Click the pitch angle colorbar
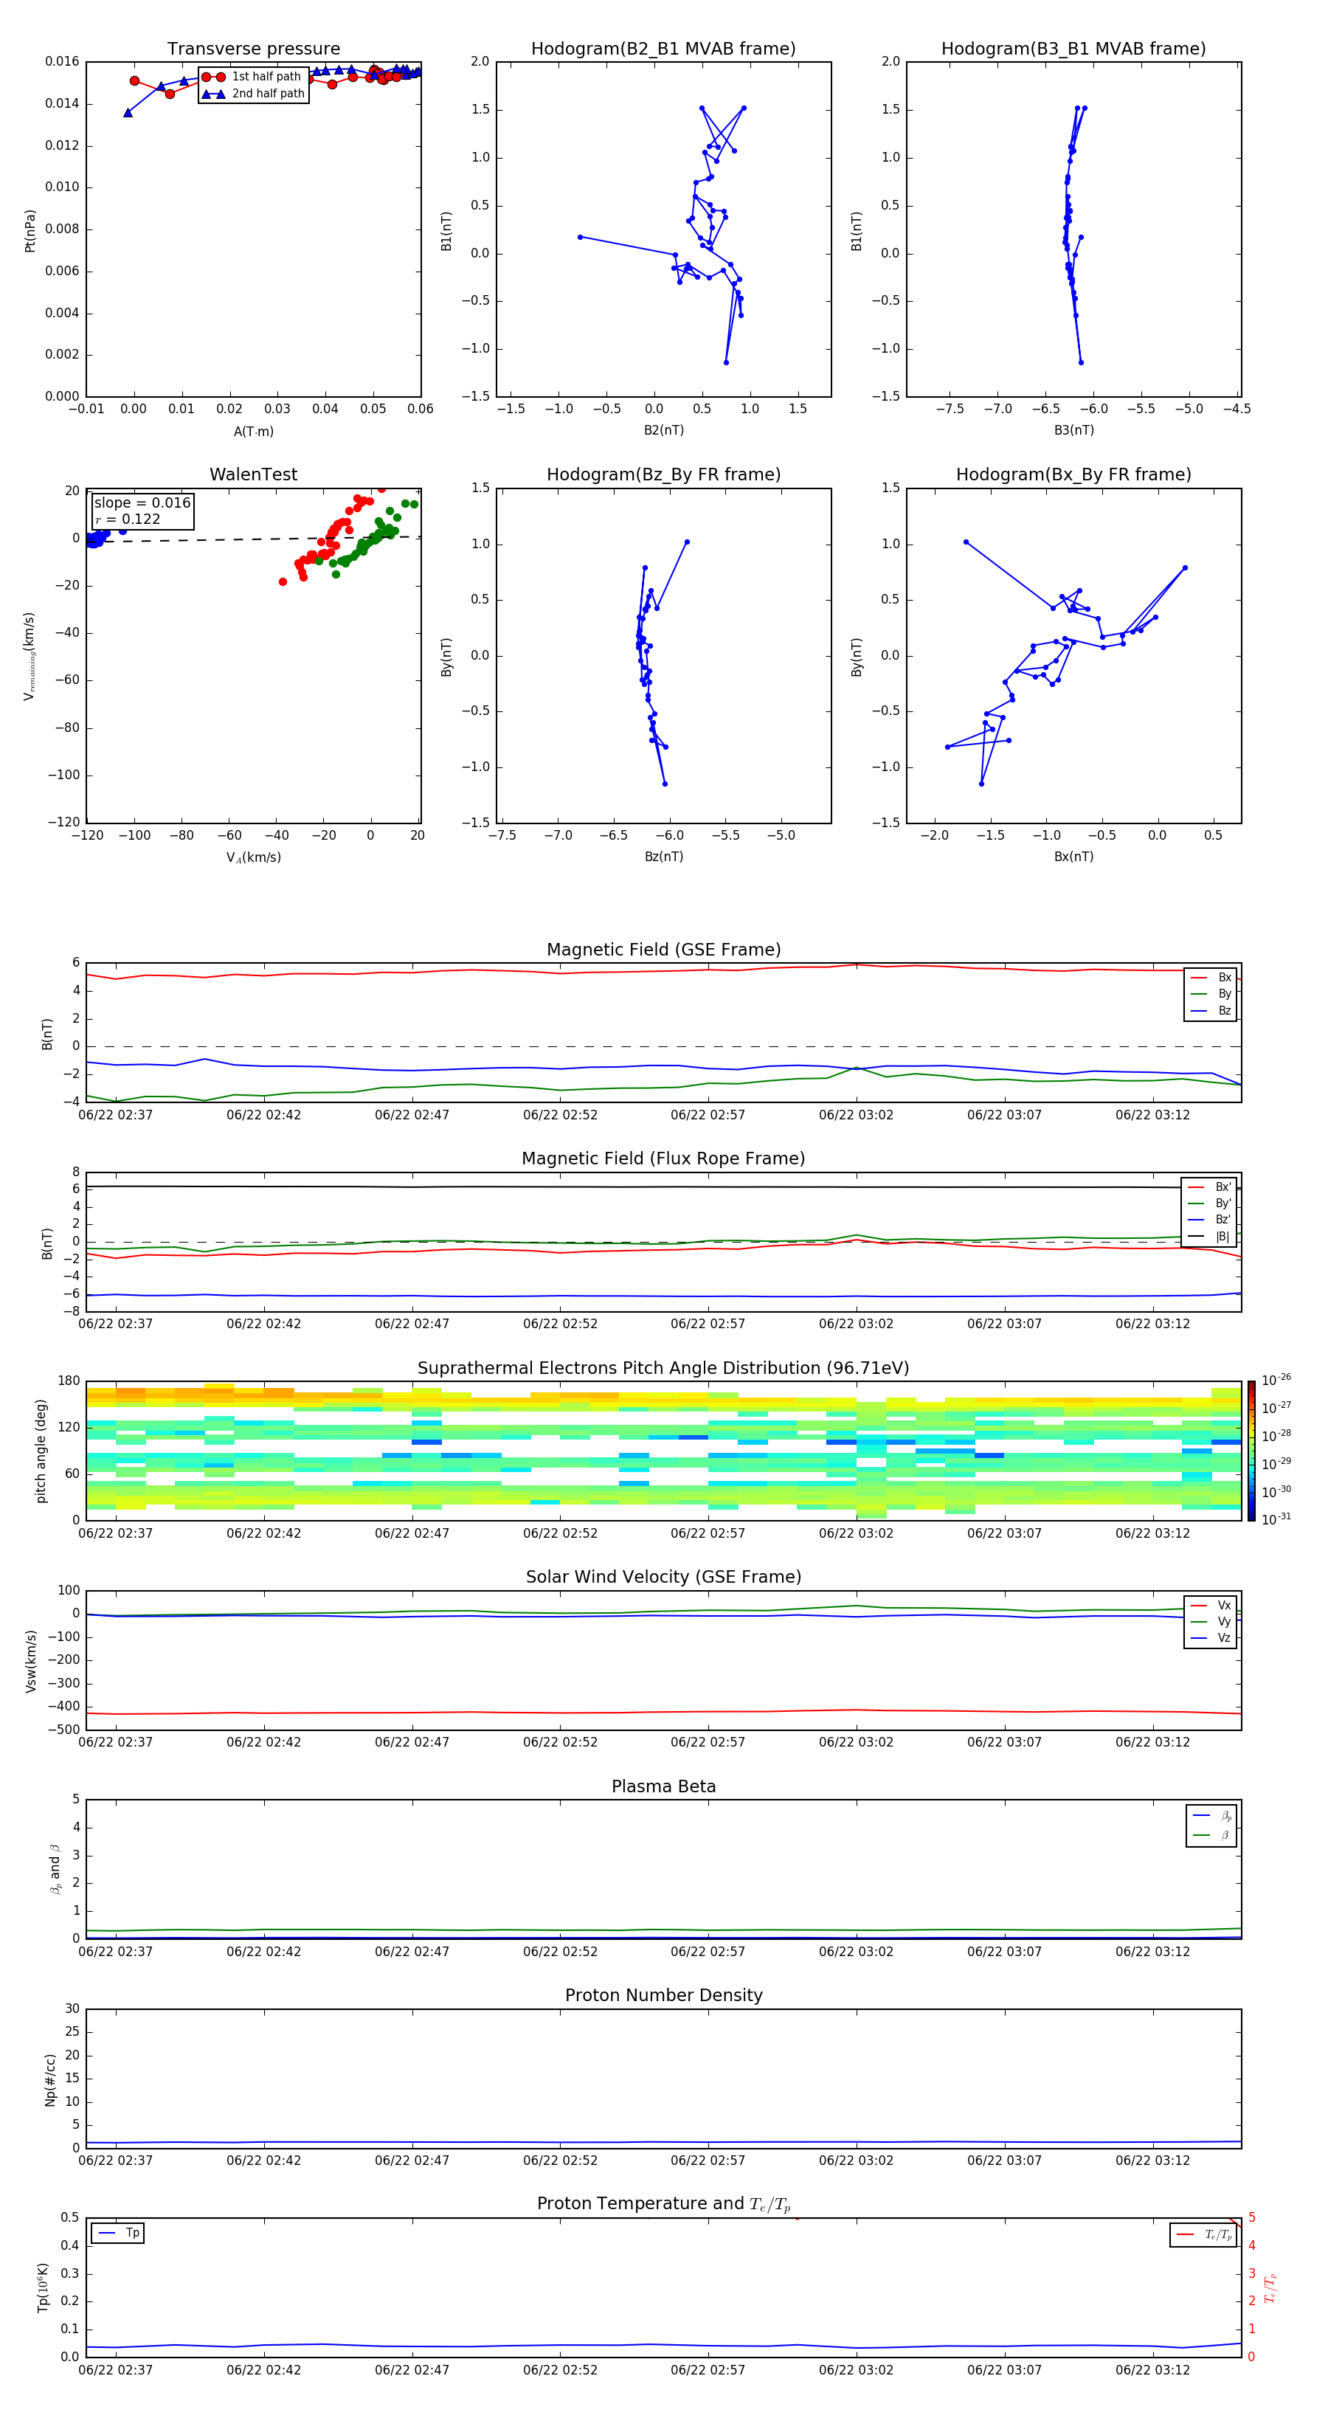 pyautogui.click(x=1251, y=1451)
